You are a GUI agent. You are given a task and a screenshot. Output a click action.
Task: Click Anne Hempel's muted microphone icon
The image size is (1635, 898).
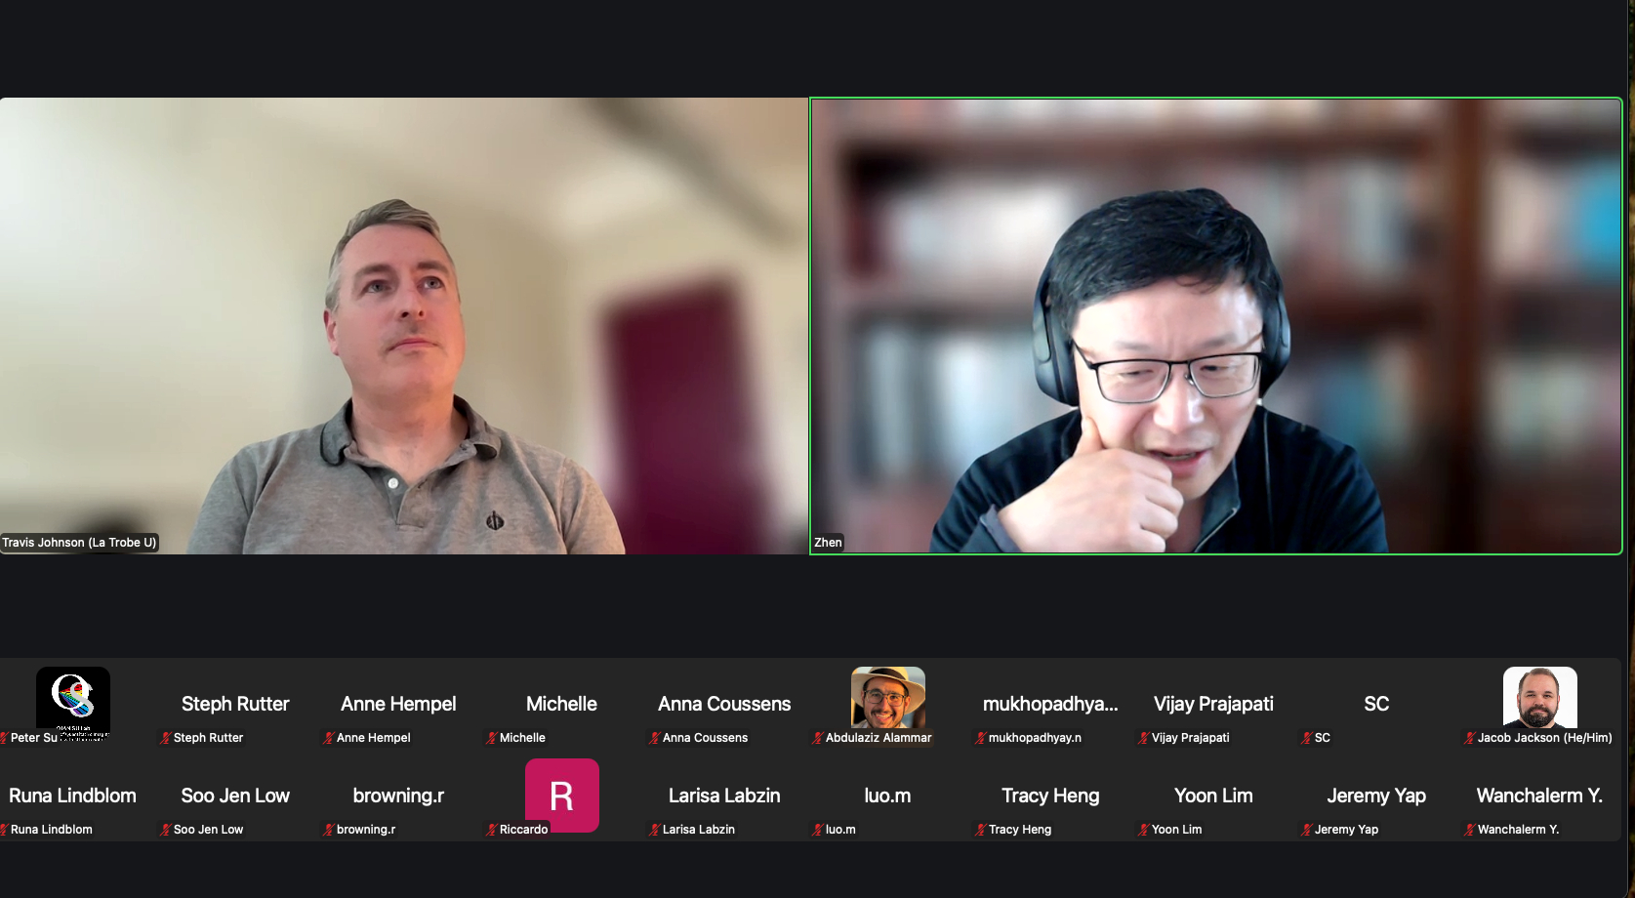pos(329,738)
